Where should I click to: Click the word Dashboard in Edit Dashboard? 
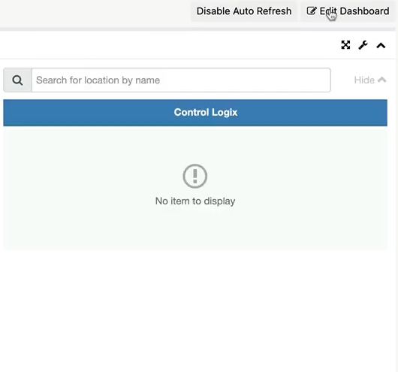coord(364,11)
